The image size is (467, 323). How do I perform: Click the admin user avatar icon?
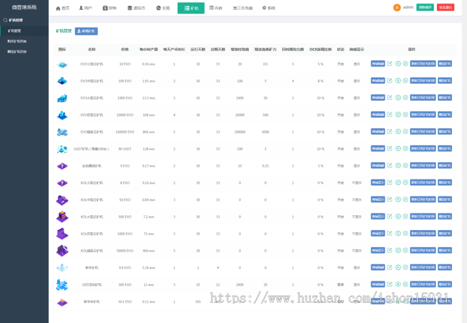(397, 8)
